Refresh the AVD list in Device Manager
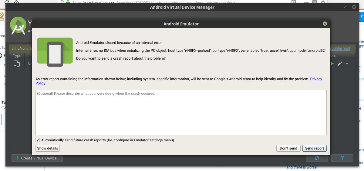The width and height of the screenshot is (364, 171). (x=317, y=158)
